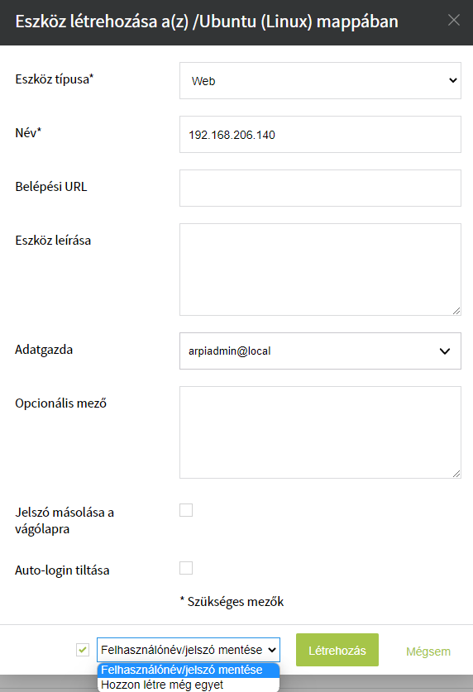Uncheck the green checkbox beside the footer dropdown
Viewport: 473px width, 692px height.
(x=83, y=650)
